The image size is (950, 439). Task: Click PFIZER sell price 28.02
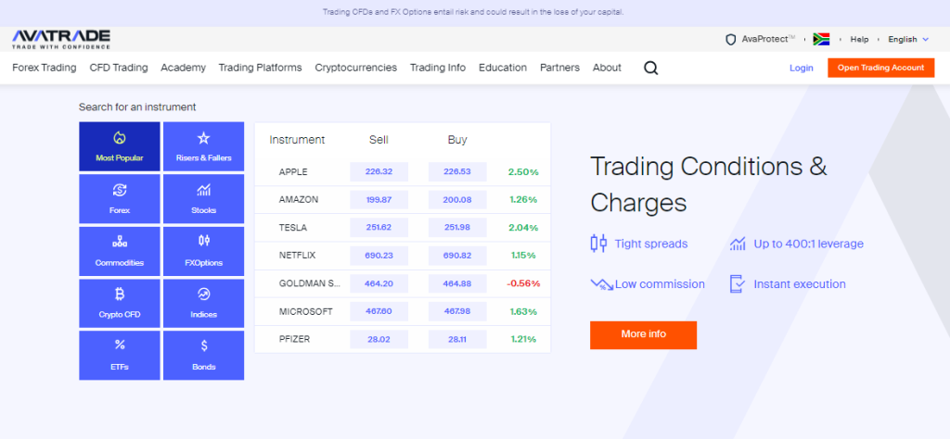(x=379, y=339)
